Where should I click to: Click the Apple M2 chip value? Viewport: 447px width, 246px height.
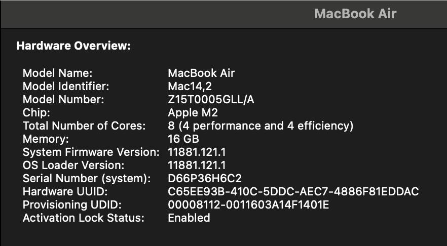(x=193, y=113)
